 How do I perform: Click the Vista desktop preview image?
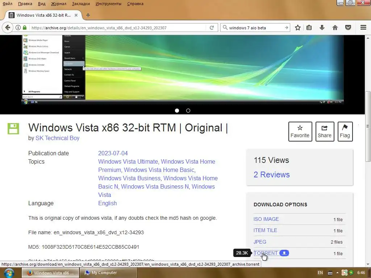183,69
